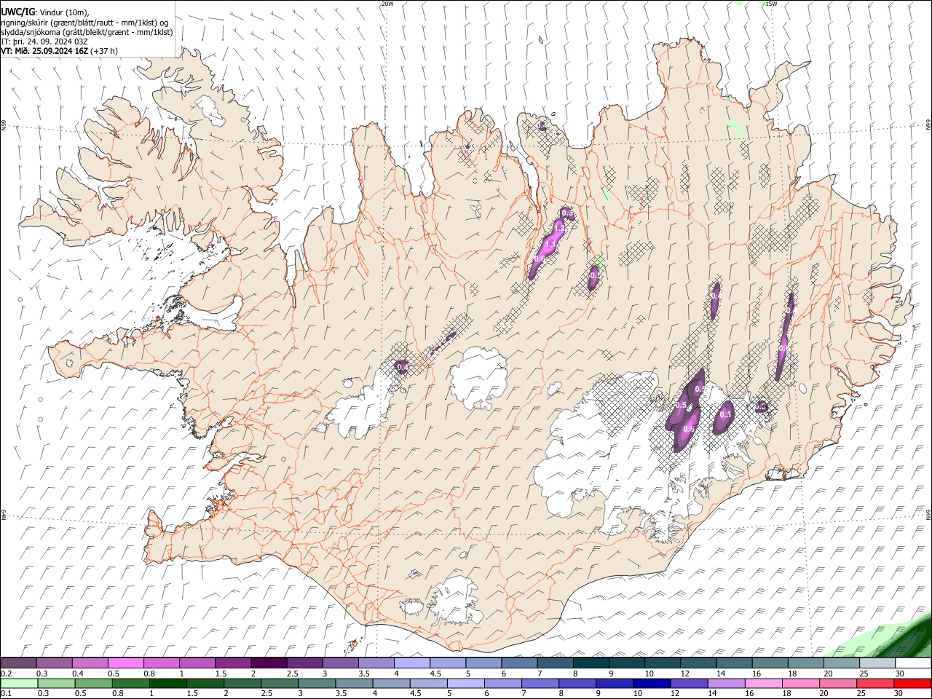Pick the deep blue swatch labeled 10 in lower legend
Image resolution: width=932 pixels, height=699 pixels.
tap(650, 683)
